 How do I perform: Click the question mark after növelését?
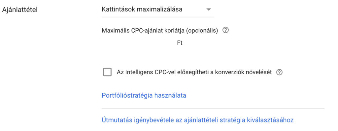pyautogui.click(x=279, y=72)
